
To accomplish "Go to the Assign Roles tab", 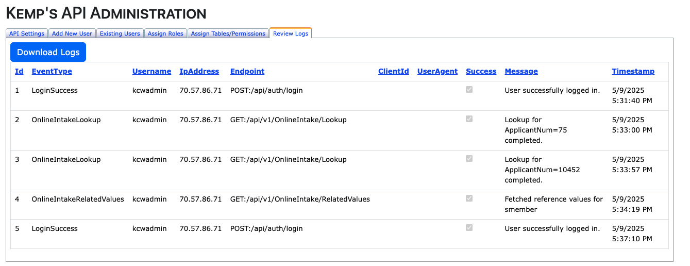I will 165,34.
